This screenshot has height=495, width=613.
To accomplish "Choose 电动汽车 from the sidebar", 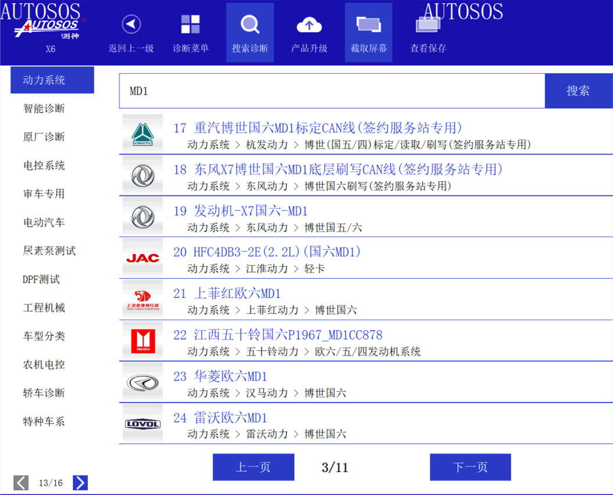I will [44, 223].
